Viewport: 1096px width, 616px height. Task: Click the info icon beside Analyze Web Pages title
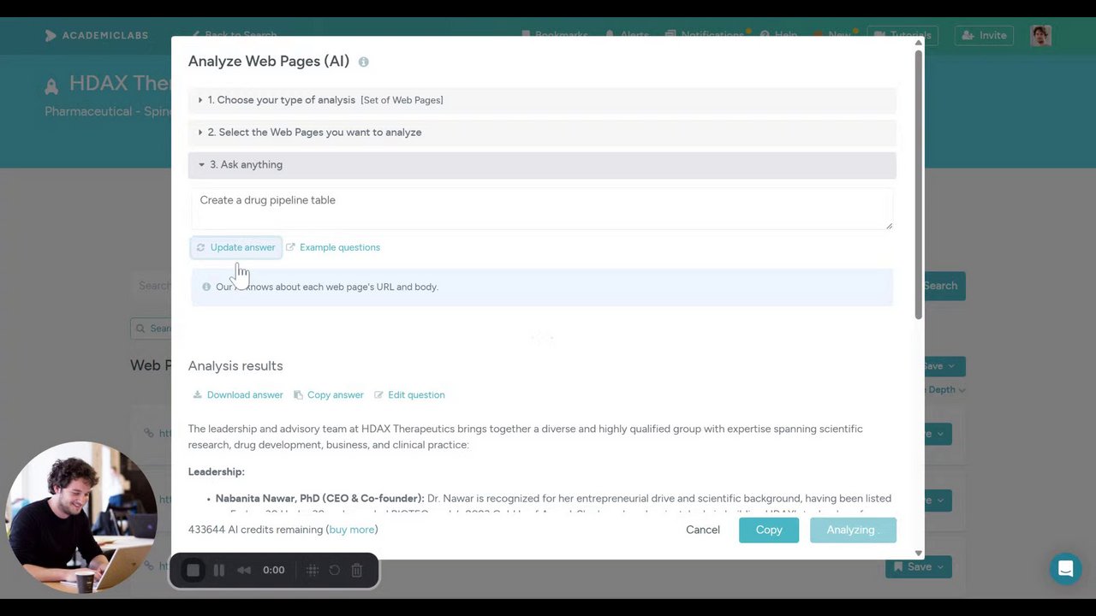click(363, 62)
